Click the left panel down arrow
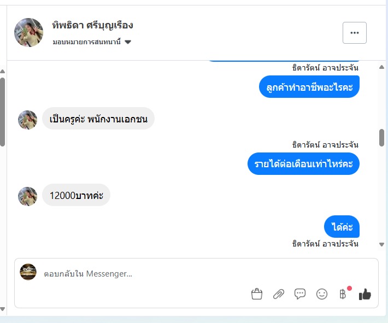Image resolution: width=388 pixels, height=323 pixels. pyautogui.click(x=3, y=309)
